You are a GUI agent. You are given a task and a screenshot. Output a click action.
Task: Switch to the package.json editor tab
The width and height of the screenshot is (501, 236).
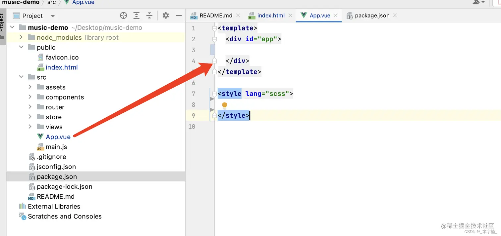click(372, 16)
